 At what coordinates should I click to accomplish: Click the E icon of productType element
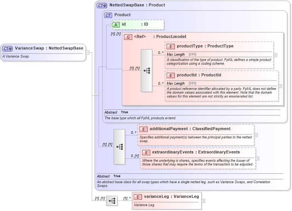pyautogui.click(x=171, y=47)
